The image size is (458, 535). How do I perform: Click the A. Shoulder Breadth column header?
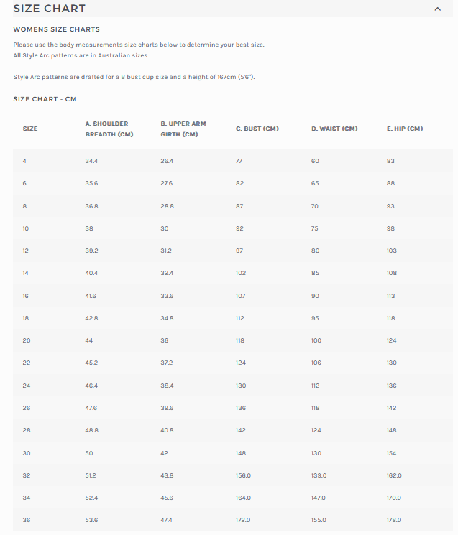tap(109, 129)
